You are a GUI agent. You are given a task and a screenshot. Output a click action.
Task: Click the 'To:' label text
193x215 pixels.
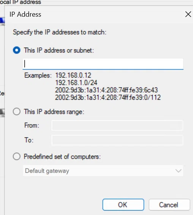[x=29, y=140]
